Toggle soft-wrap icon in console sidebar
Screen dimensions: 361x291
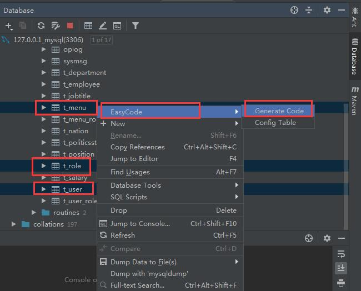(x=341, y=254)
